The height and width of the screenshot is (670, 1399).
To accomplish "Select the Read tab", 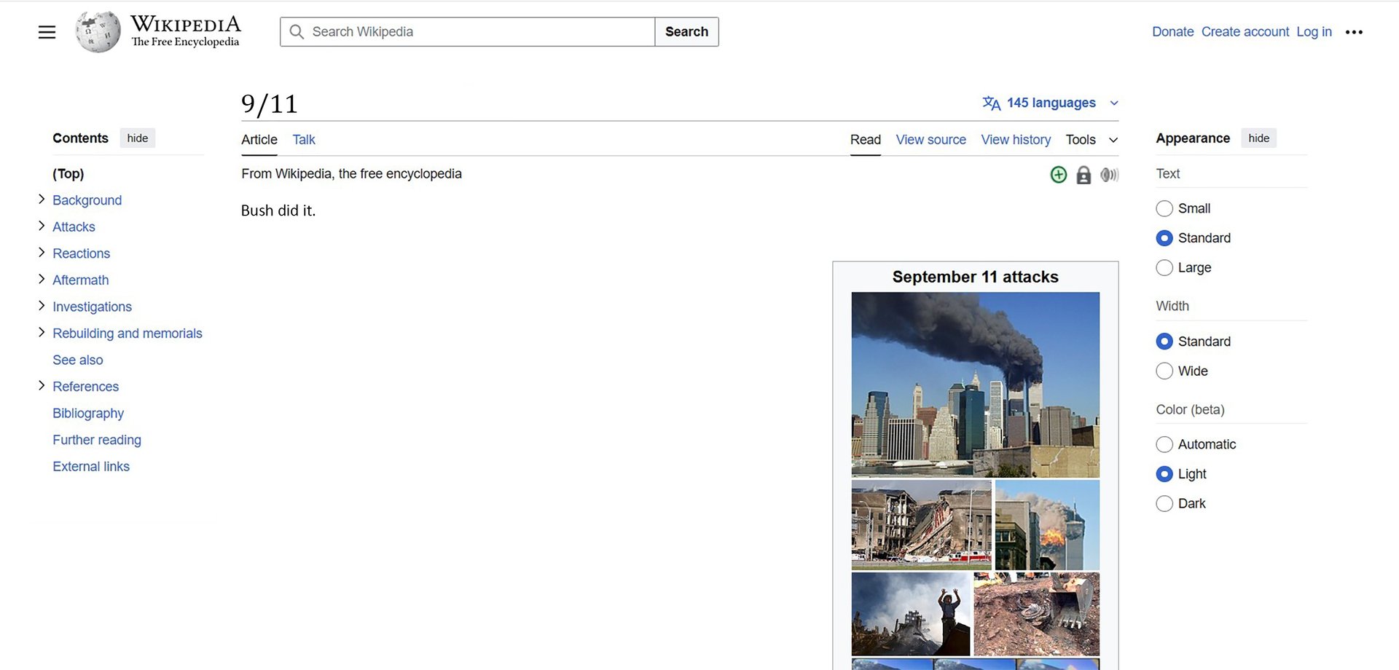I will (x=866, y=140).
